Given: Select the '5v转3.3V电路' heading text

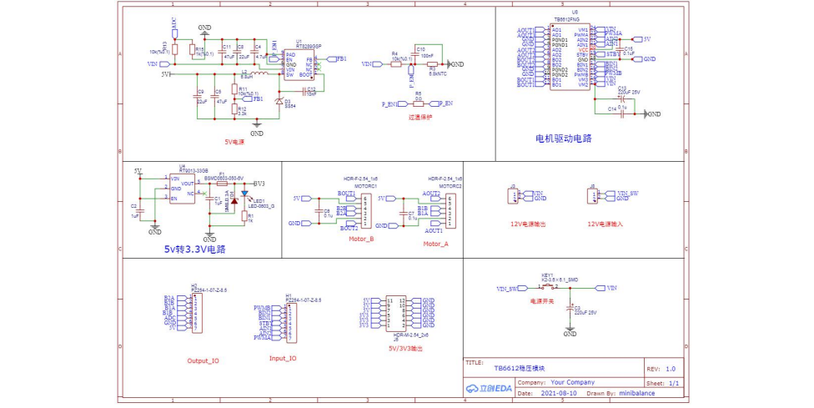Looking at the screenshot, I should (194, 249).
